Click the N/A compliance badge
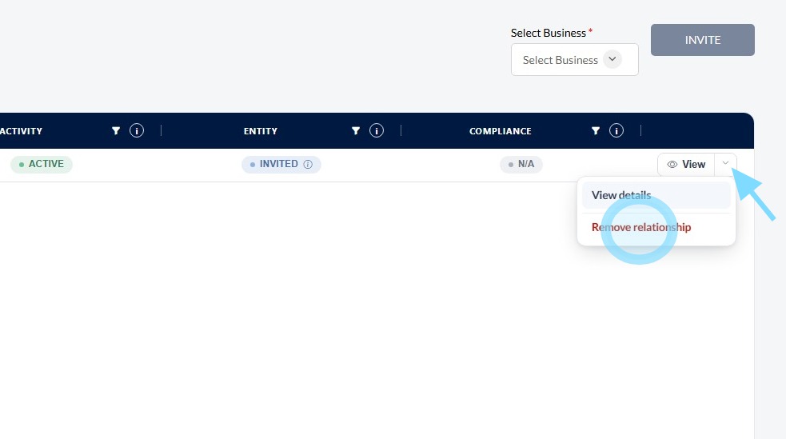 (x=521, y=165)
